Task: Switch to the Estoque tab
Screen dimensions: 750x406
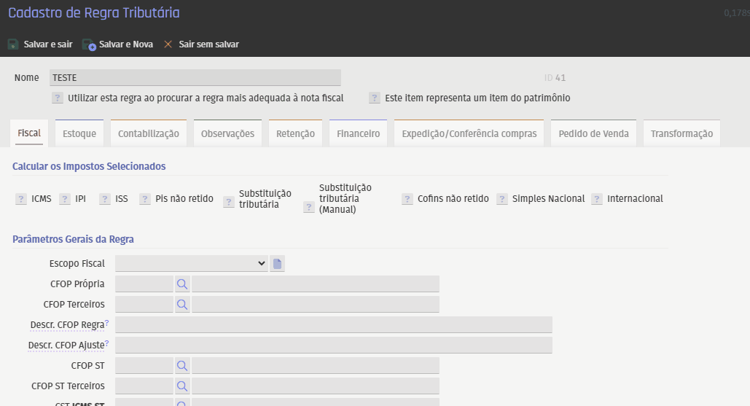Action: click(x=79, y=133)
